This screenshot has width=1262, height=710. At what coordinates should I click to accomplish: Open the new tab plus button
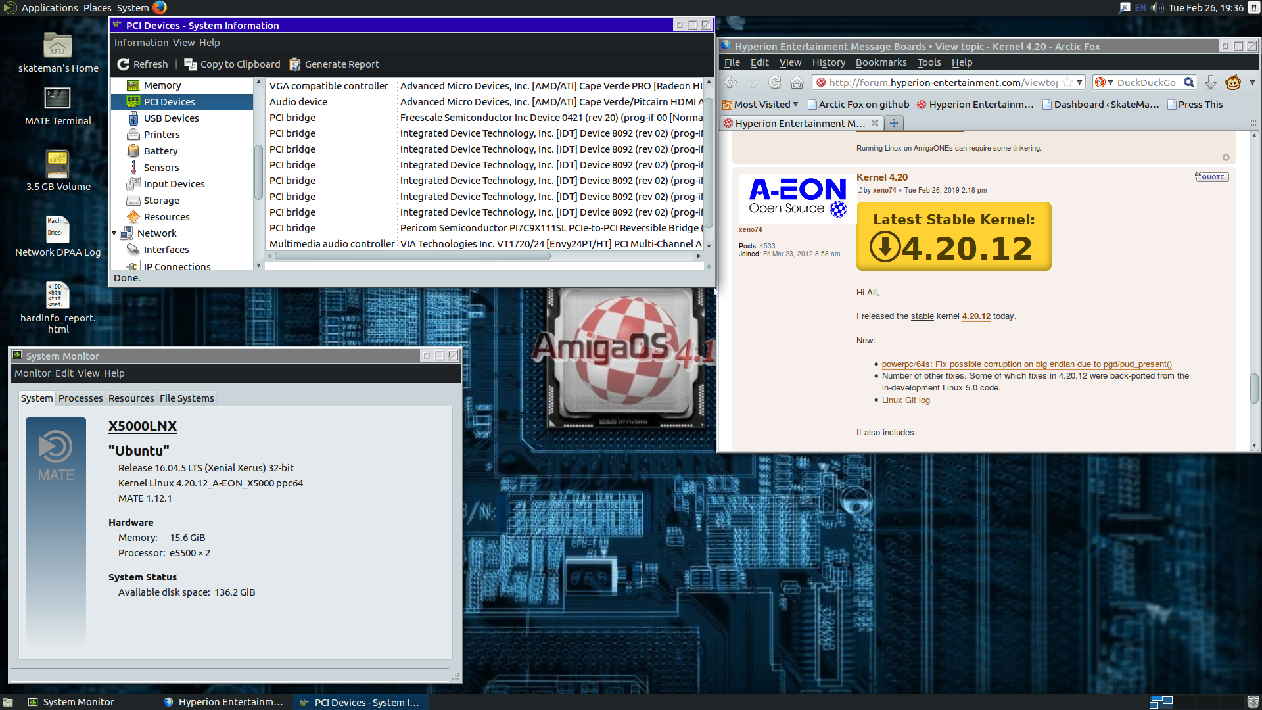(x=893, y=123)
